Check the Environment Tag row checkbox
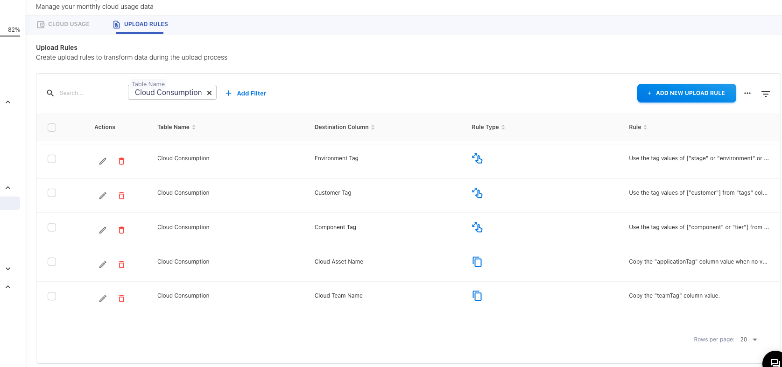782x367 pixels. click(52, 159)
